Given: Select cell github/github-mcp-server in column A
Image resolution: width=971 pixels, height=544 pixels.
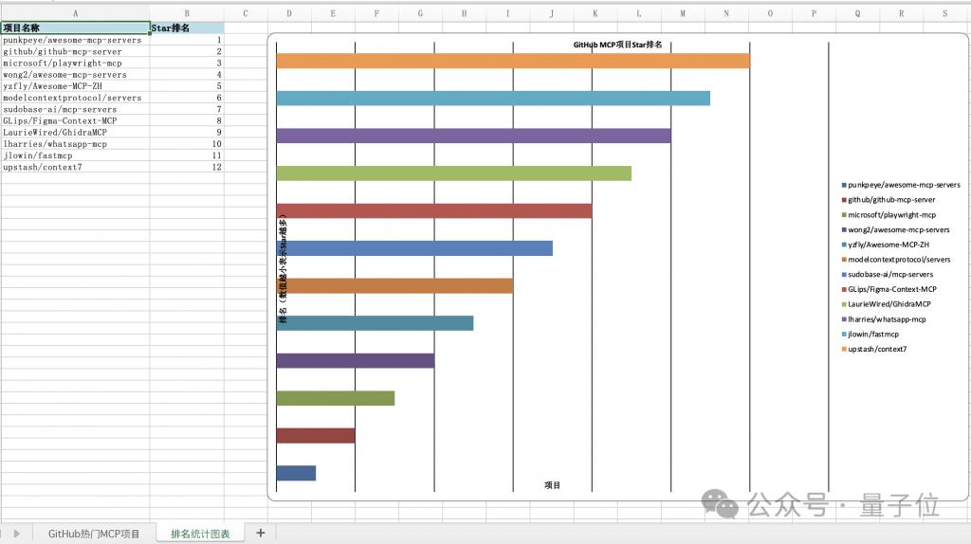Looking at the screenshot, I should click(x=75, y=51).
